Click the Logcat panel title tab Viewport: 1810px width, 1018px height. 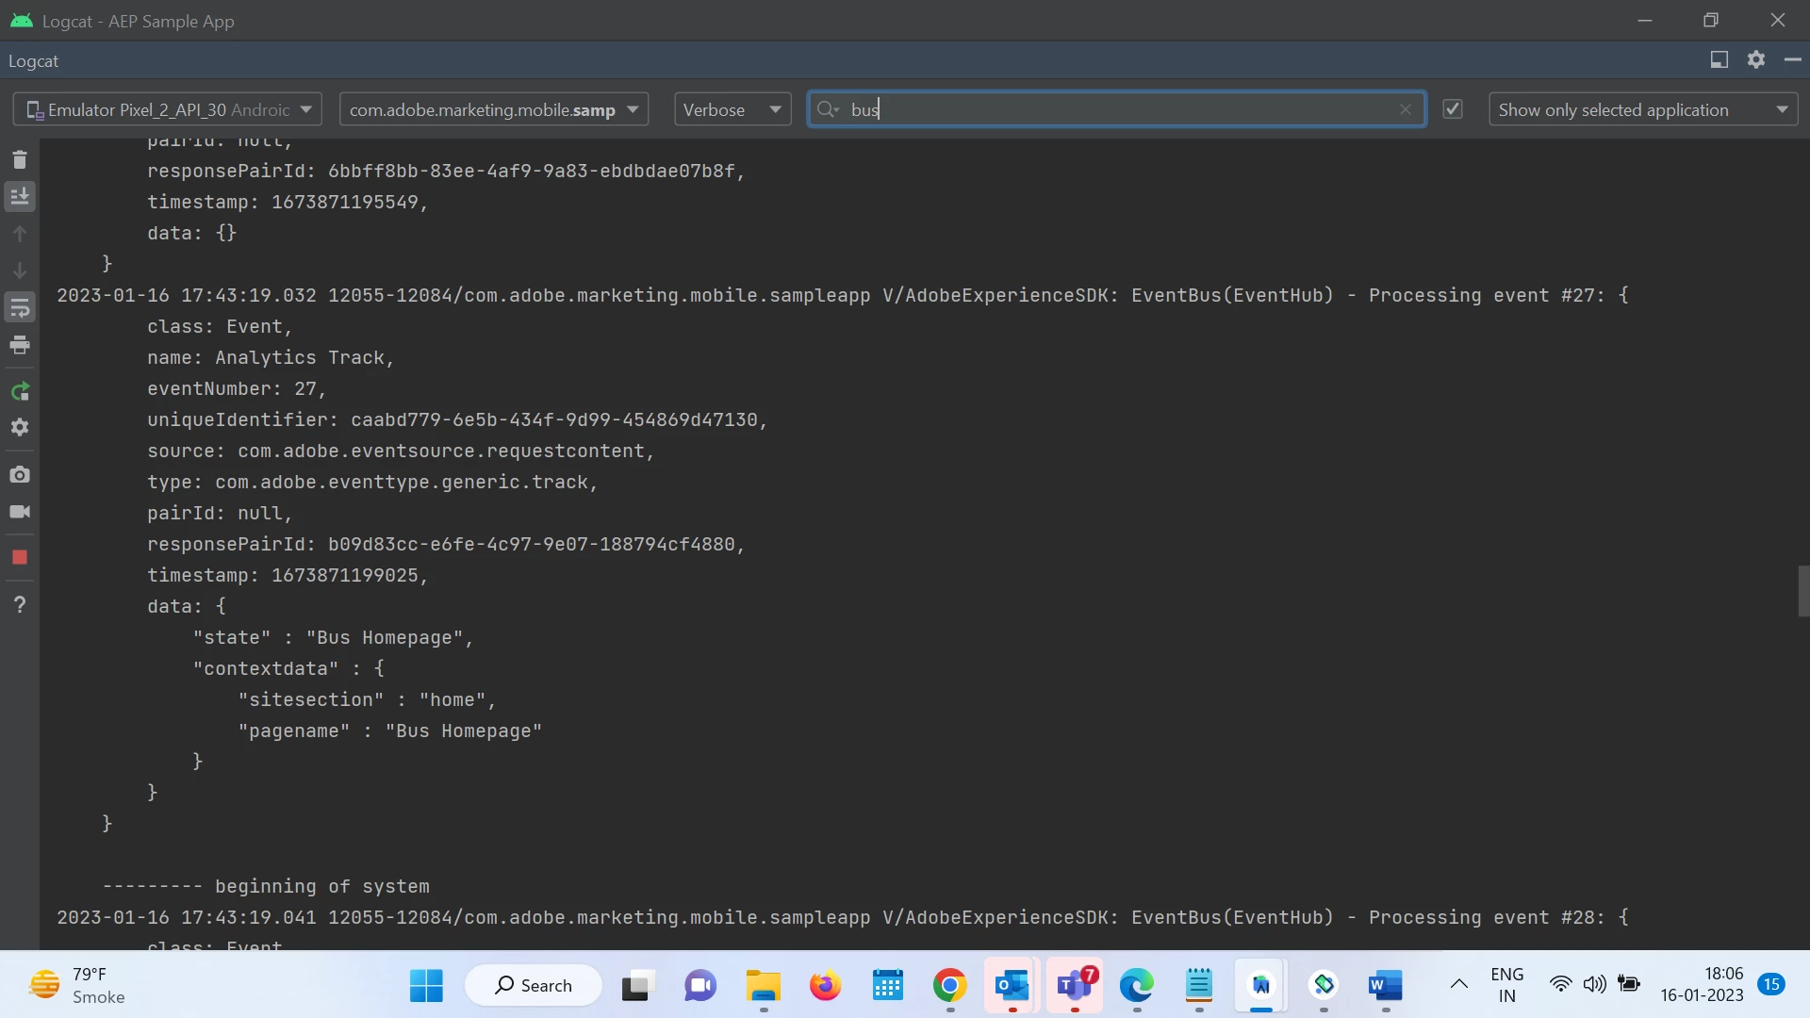[x=34, y=61]
